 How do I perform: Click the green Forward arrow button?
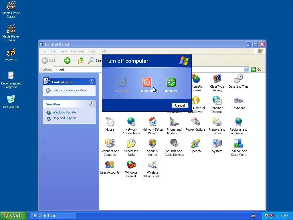click(67, 60)
